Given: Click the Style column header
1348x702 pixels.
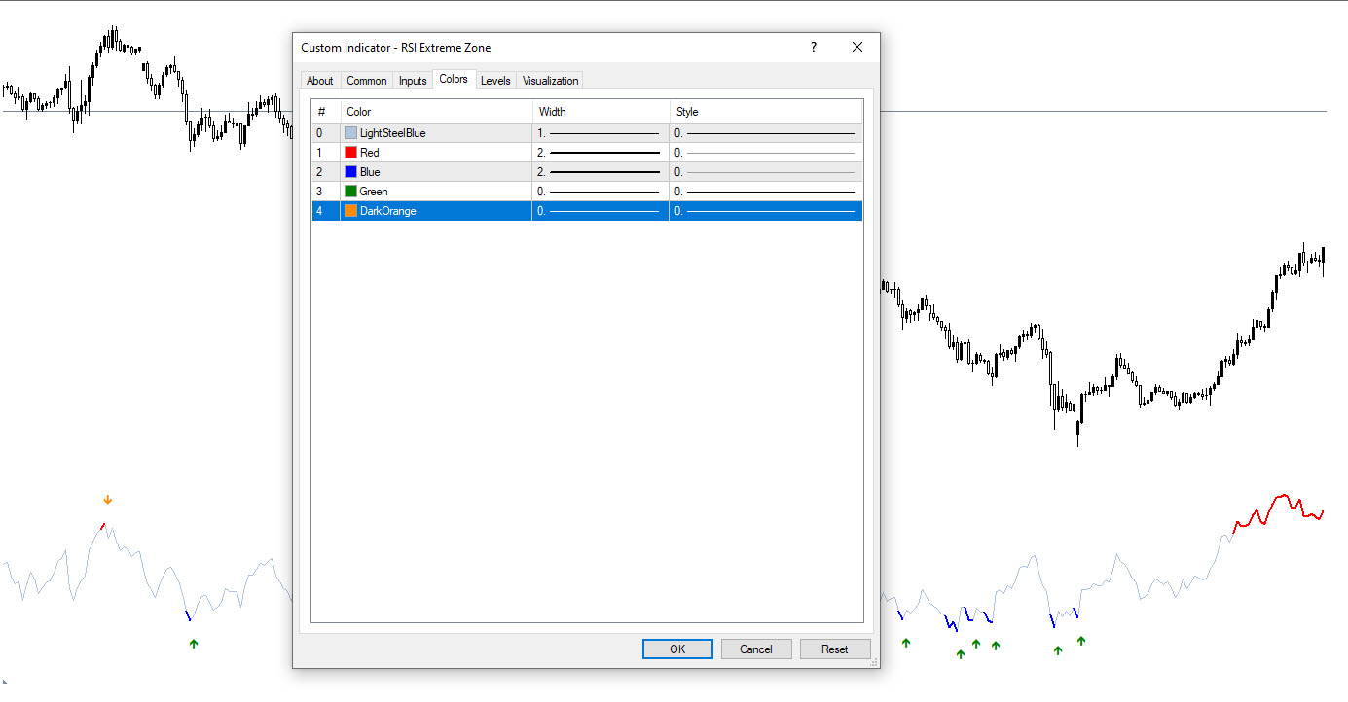Looking at the screenshot, I should point(766,112).
